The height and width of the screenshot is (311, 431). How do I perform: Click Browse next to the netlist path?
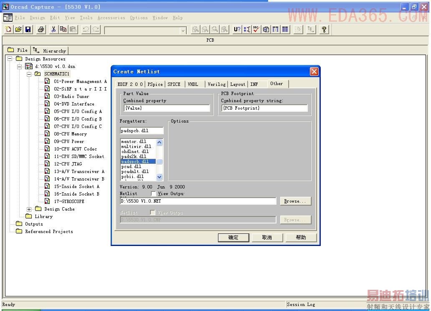[x=295, y=201]
